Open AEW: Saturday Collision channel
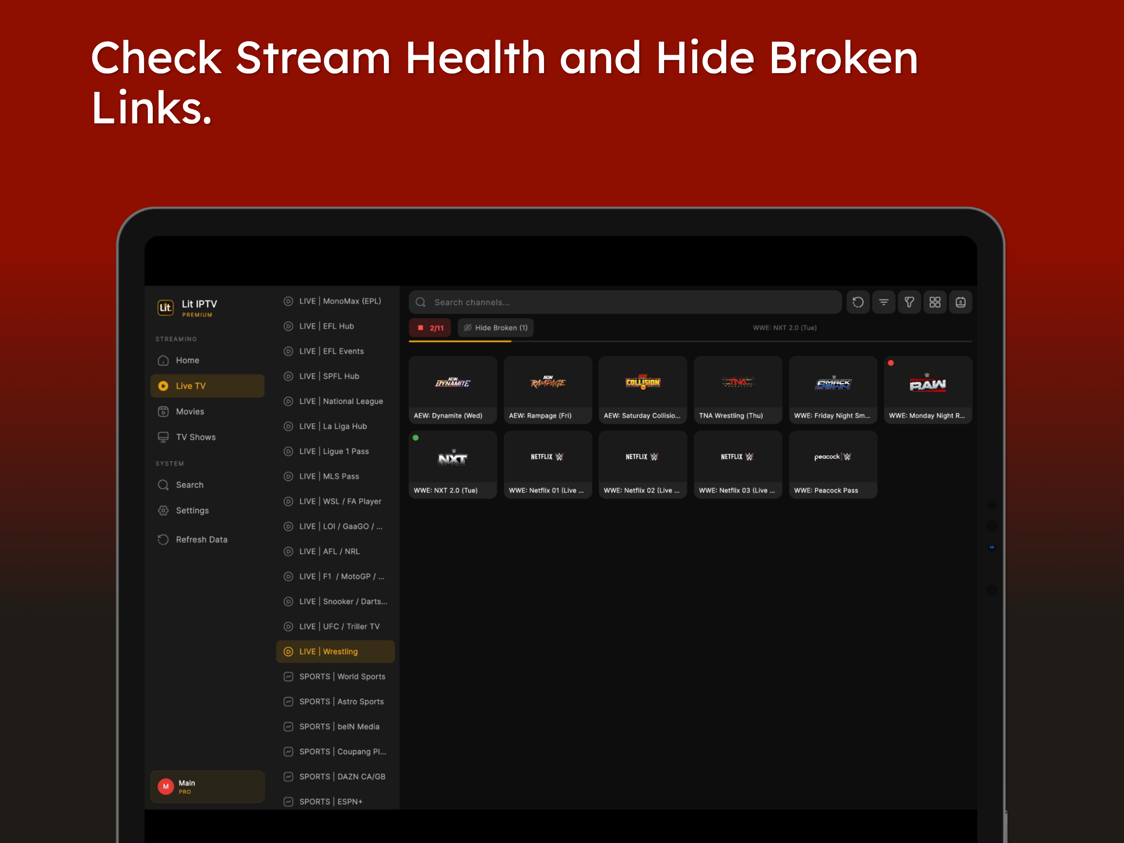The height and width of the screenshot is (843, 1124). click(643, 390)
